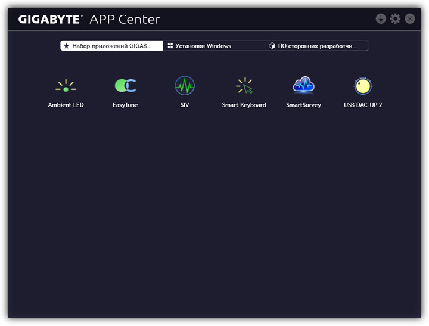
Task: Select the Установки Windows tab
Action: coord(214,46)
